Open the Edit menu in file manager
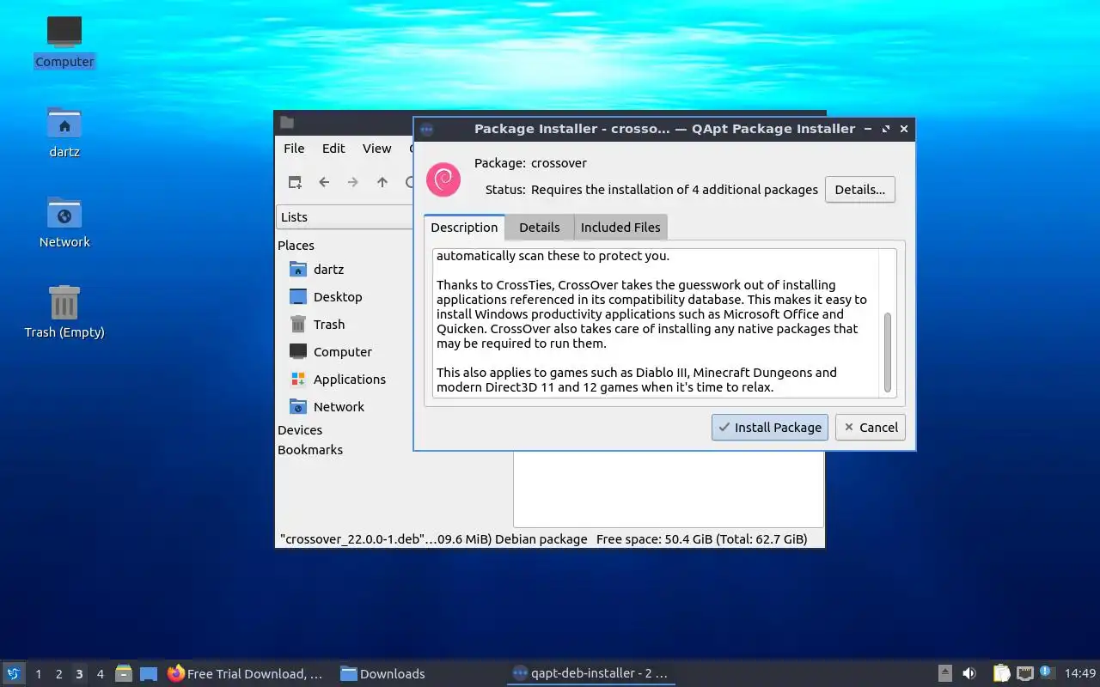 333,149
